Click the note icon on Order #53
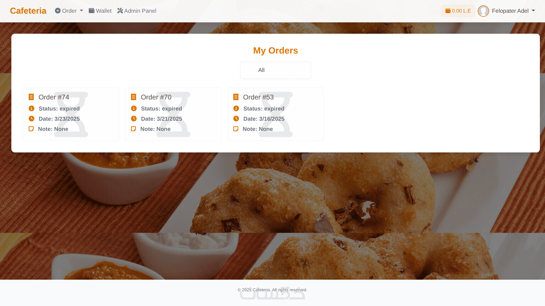This screenshot has width=545, height=306. (236, 129)
